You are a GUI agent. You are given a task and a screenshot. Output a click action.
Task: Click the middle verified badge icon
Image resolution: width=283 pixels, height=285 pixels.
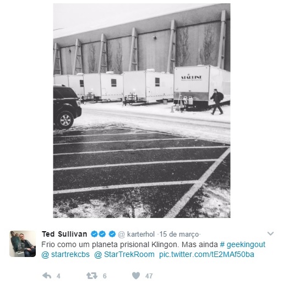[102, 234]
